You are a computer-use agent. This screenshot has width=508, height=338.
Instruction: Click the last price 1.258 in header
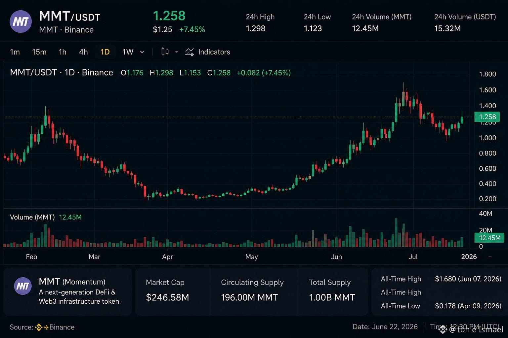pos(169,16)
